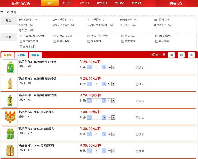Image resolution: width=198 pixels, height=159 pixels.
Task: Switch to the 无图版 view tab
Action: [21, 55]
